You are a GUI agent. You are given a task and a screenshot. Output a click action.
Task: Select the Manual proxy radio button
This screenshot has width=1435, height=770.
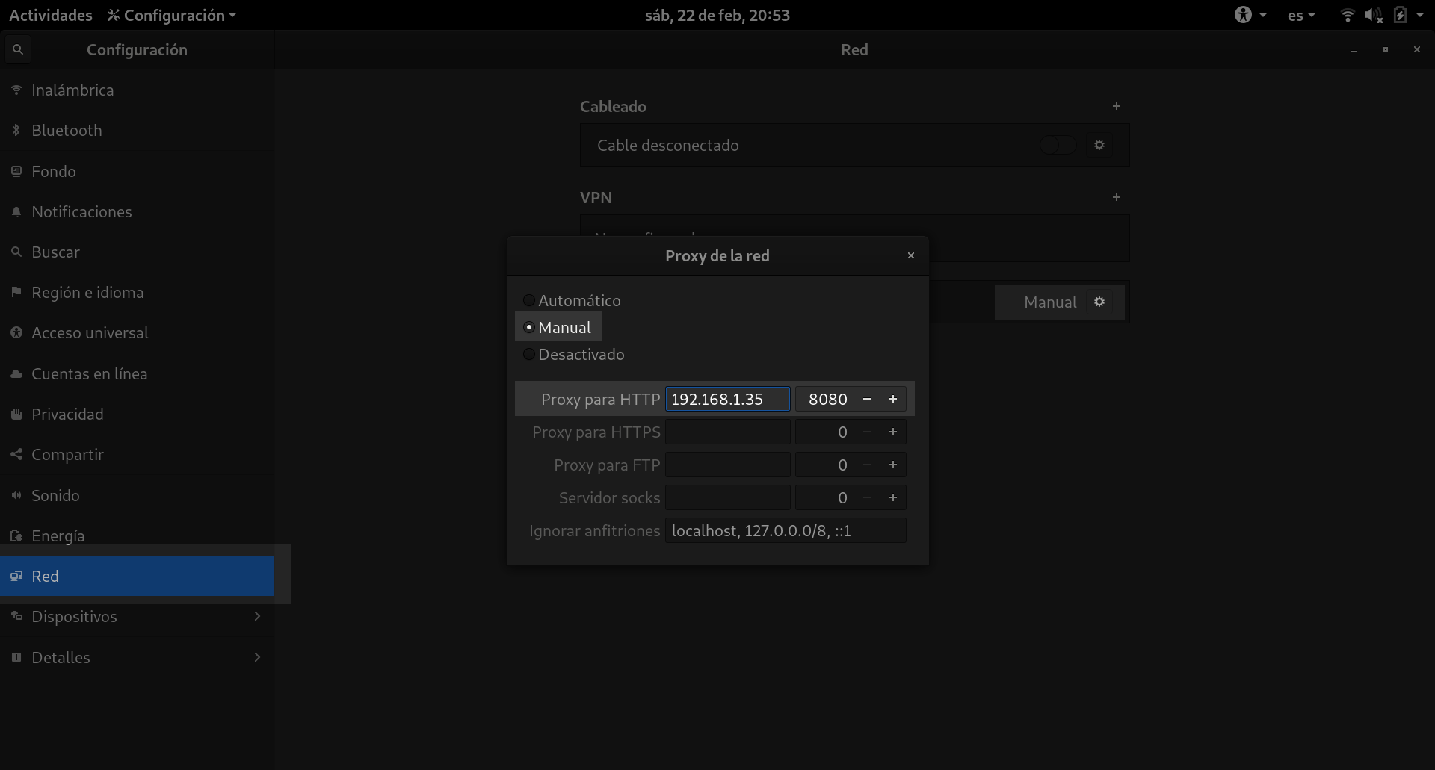point(529,327)
